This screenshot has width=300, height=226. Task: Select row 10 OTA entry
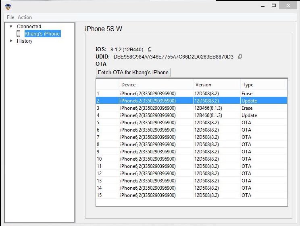click(x=192, y=159)
